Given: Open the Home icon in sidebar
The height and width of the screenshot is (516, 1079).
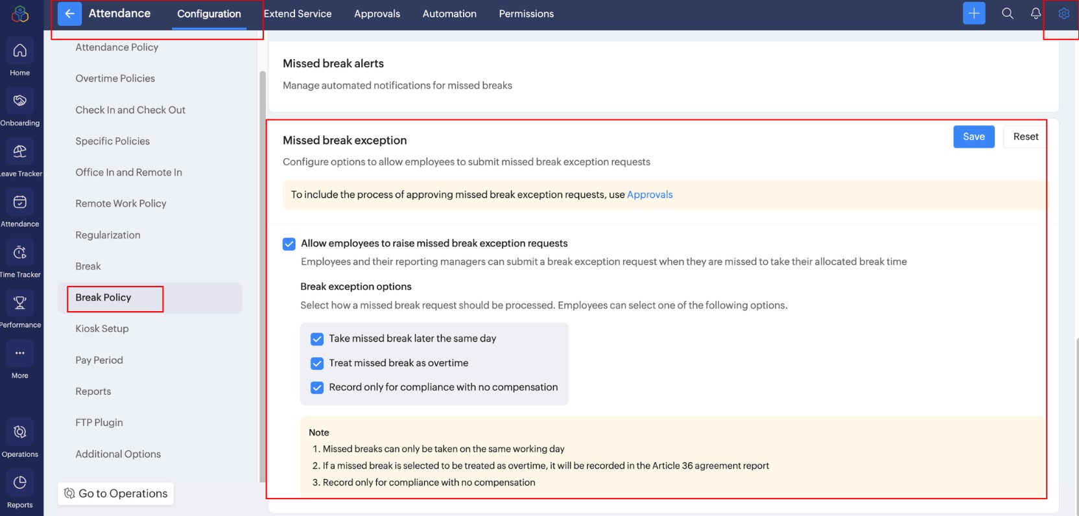Looking at the screenshot, I should pyautogui.click(x=20, y=51).
